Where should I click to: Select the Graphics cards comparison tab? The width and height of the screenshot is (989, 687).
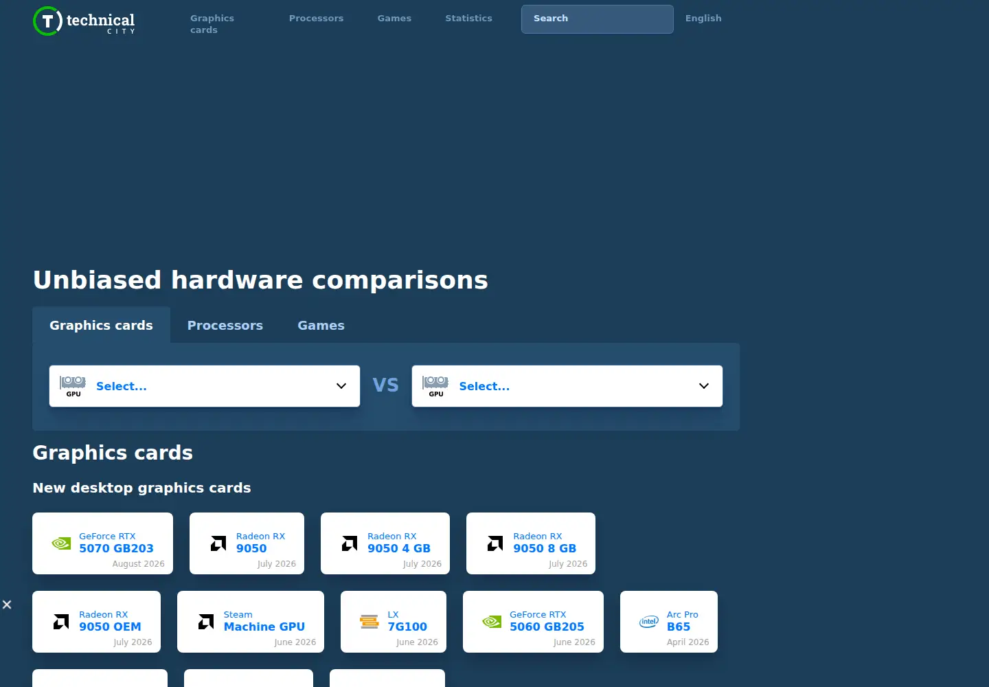[x=101, y=326]
